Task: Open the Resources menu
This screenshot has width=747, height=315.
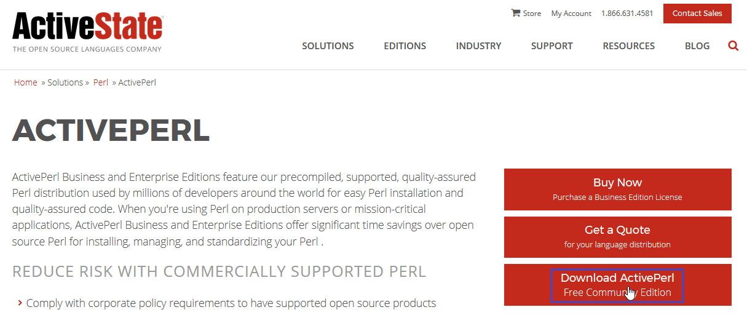Action: click(628, 46)
